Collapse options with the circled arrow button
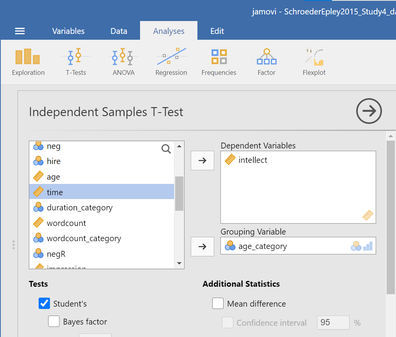The width and height of the screenshot is (396, 337). pos(369,111)
